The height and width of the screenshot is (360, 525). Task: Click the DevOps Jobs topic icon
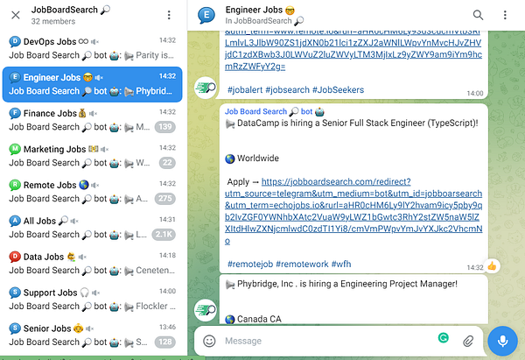click(x=15, y=41)
